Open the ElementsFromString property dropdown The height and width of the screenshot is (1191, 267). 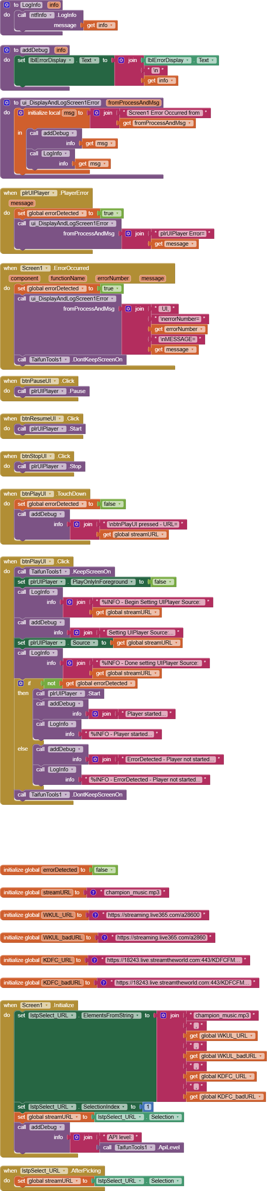[111, 1015]
